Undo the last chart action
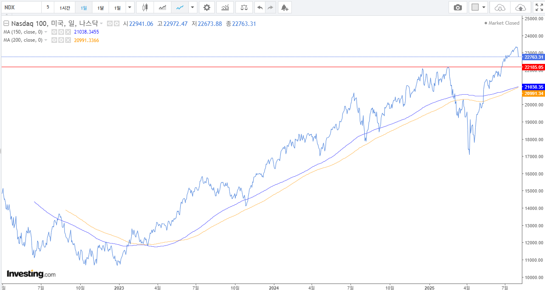545x290 pixels. (260, 7)
